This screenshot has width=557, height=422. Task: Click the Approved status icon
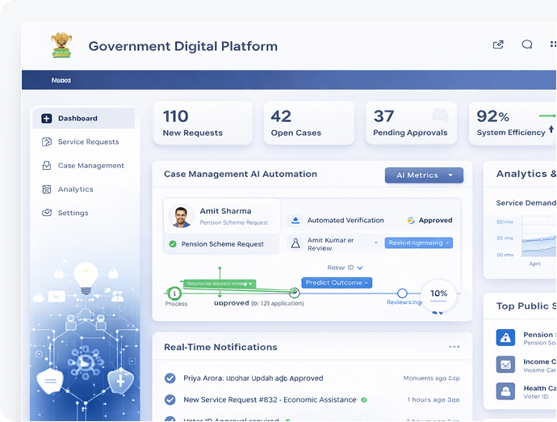411,220
